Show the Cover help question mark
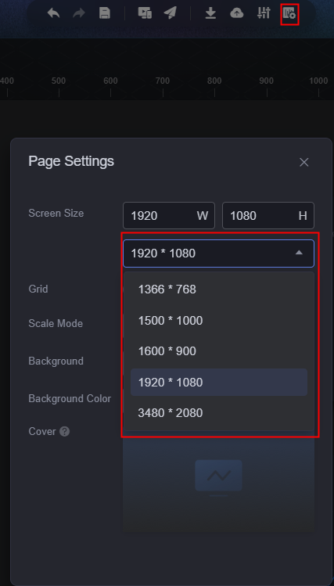The height and width of the screenshot is (586, 334). (x=65, y=432)
